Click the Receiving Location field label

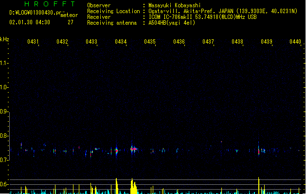(x=113, y=11)
